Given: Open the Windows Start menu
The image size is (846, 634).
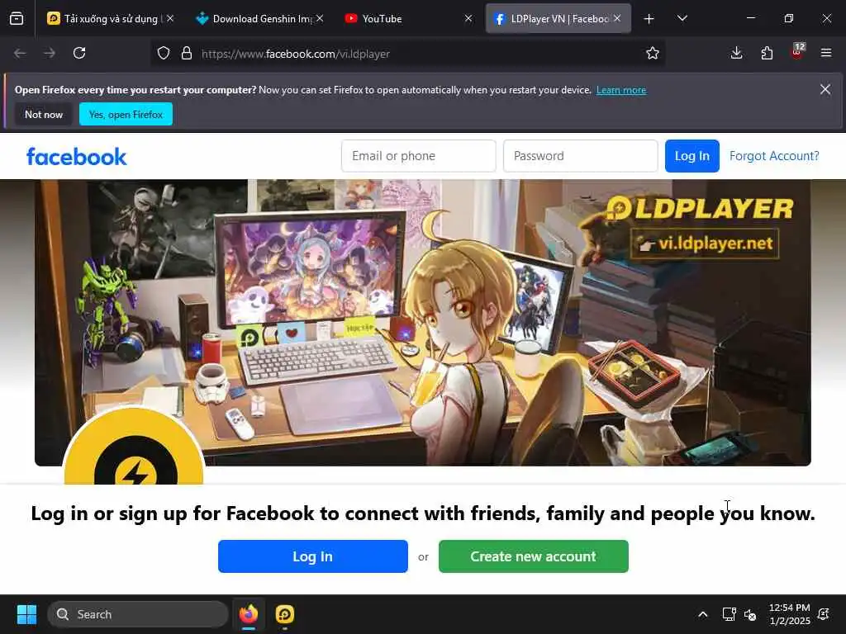Looking at the screenshot, I should tap(26, 614).
